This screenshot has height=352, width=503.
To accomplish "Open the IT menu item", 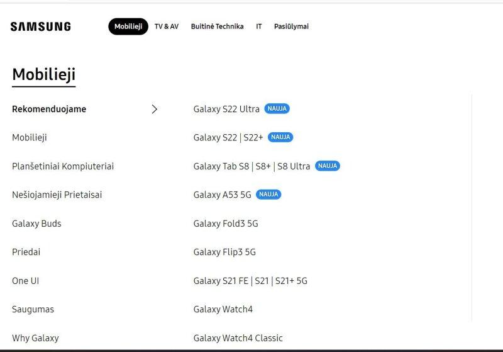I will [259, 26].
